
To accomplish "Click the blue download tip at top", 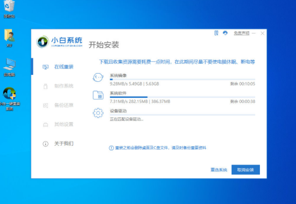I will 177,62.
